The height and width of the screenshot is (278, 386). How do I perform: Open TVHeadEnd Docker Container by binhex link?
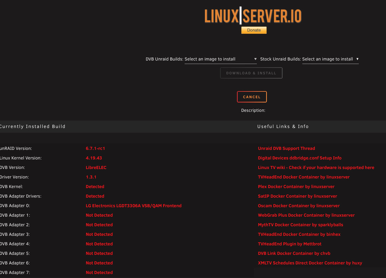(299, 235)
